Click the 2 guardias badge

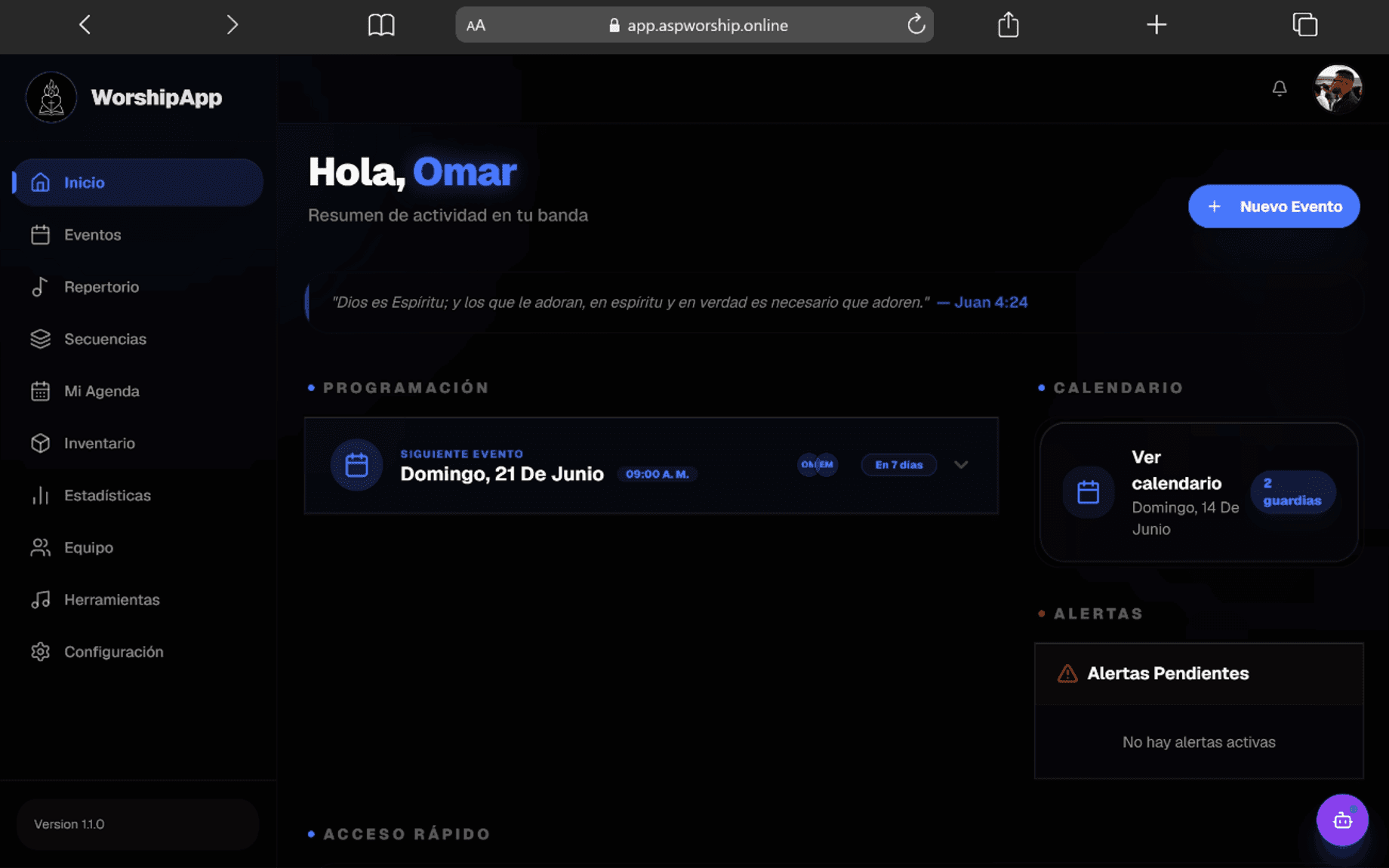(1292, 492)
